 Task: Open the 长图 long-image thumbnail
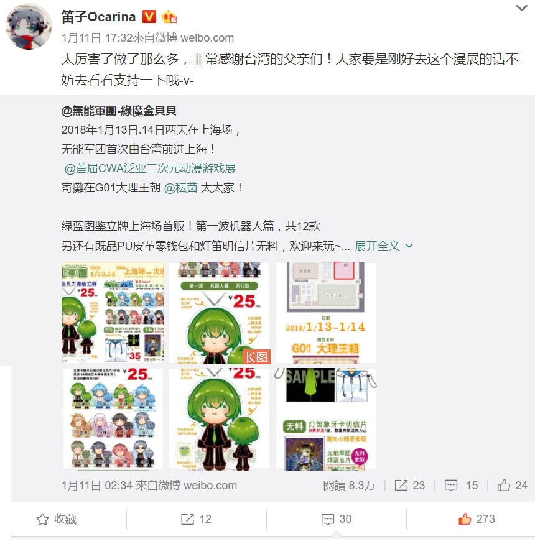(x=219, y=313)
